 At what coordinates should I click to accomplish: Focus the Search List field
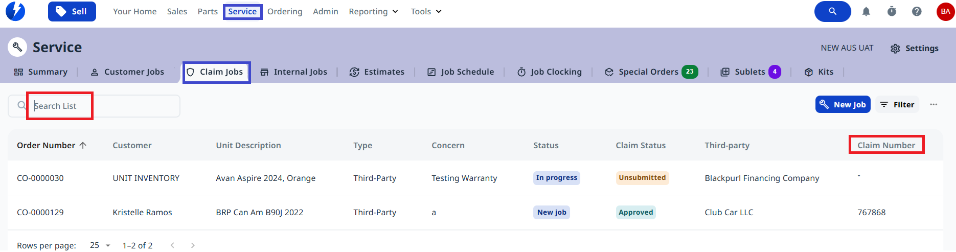coord(94,106)
